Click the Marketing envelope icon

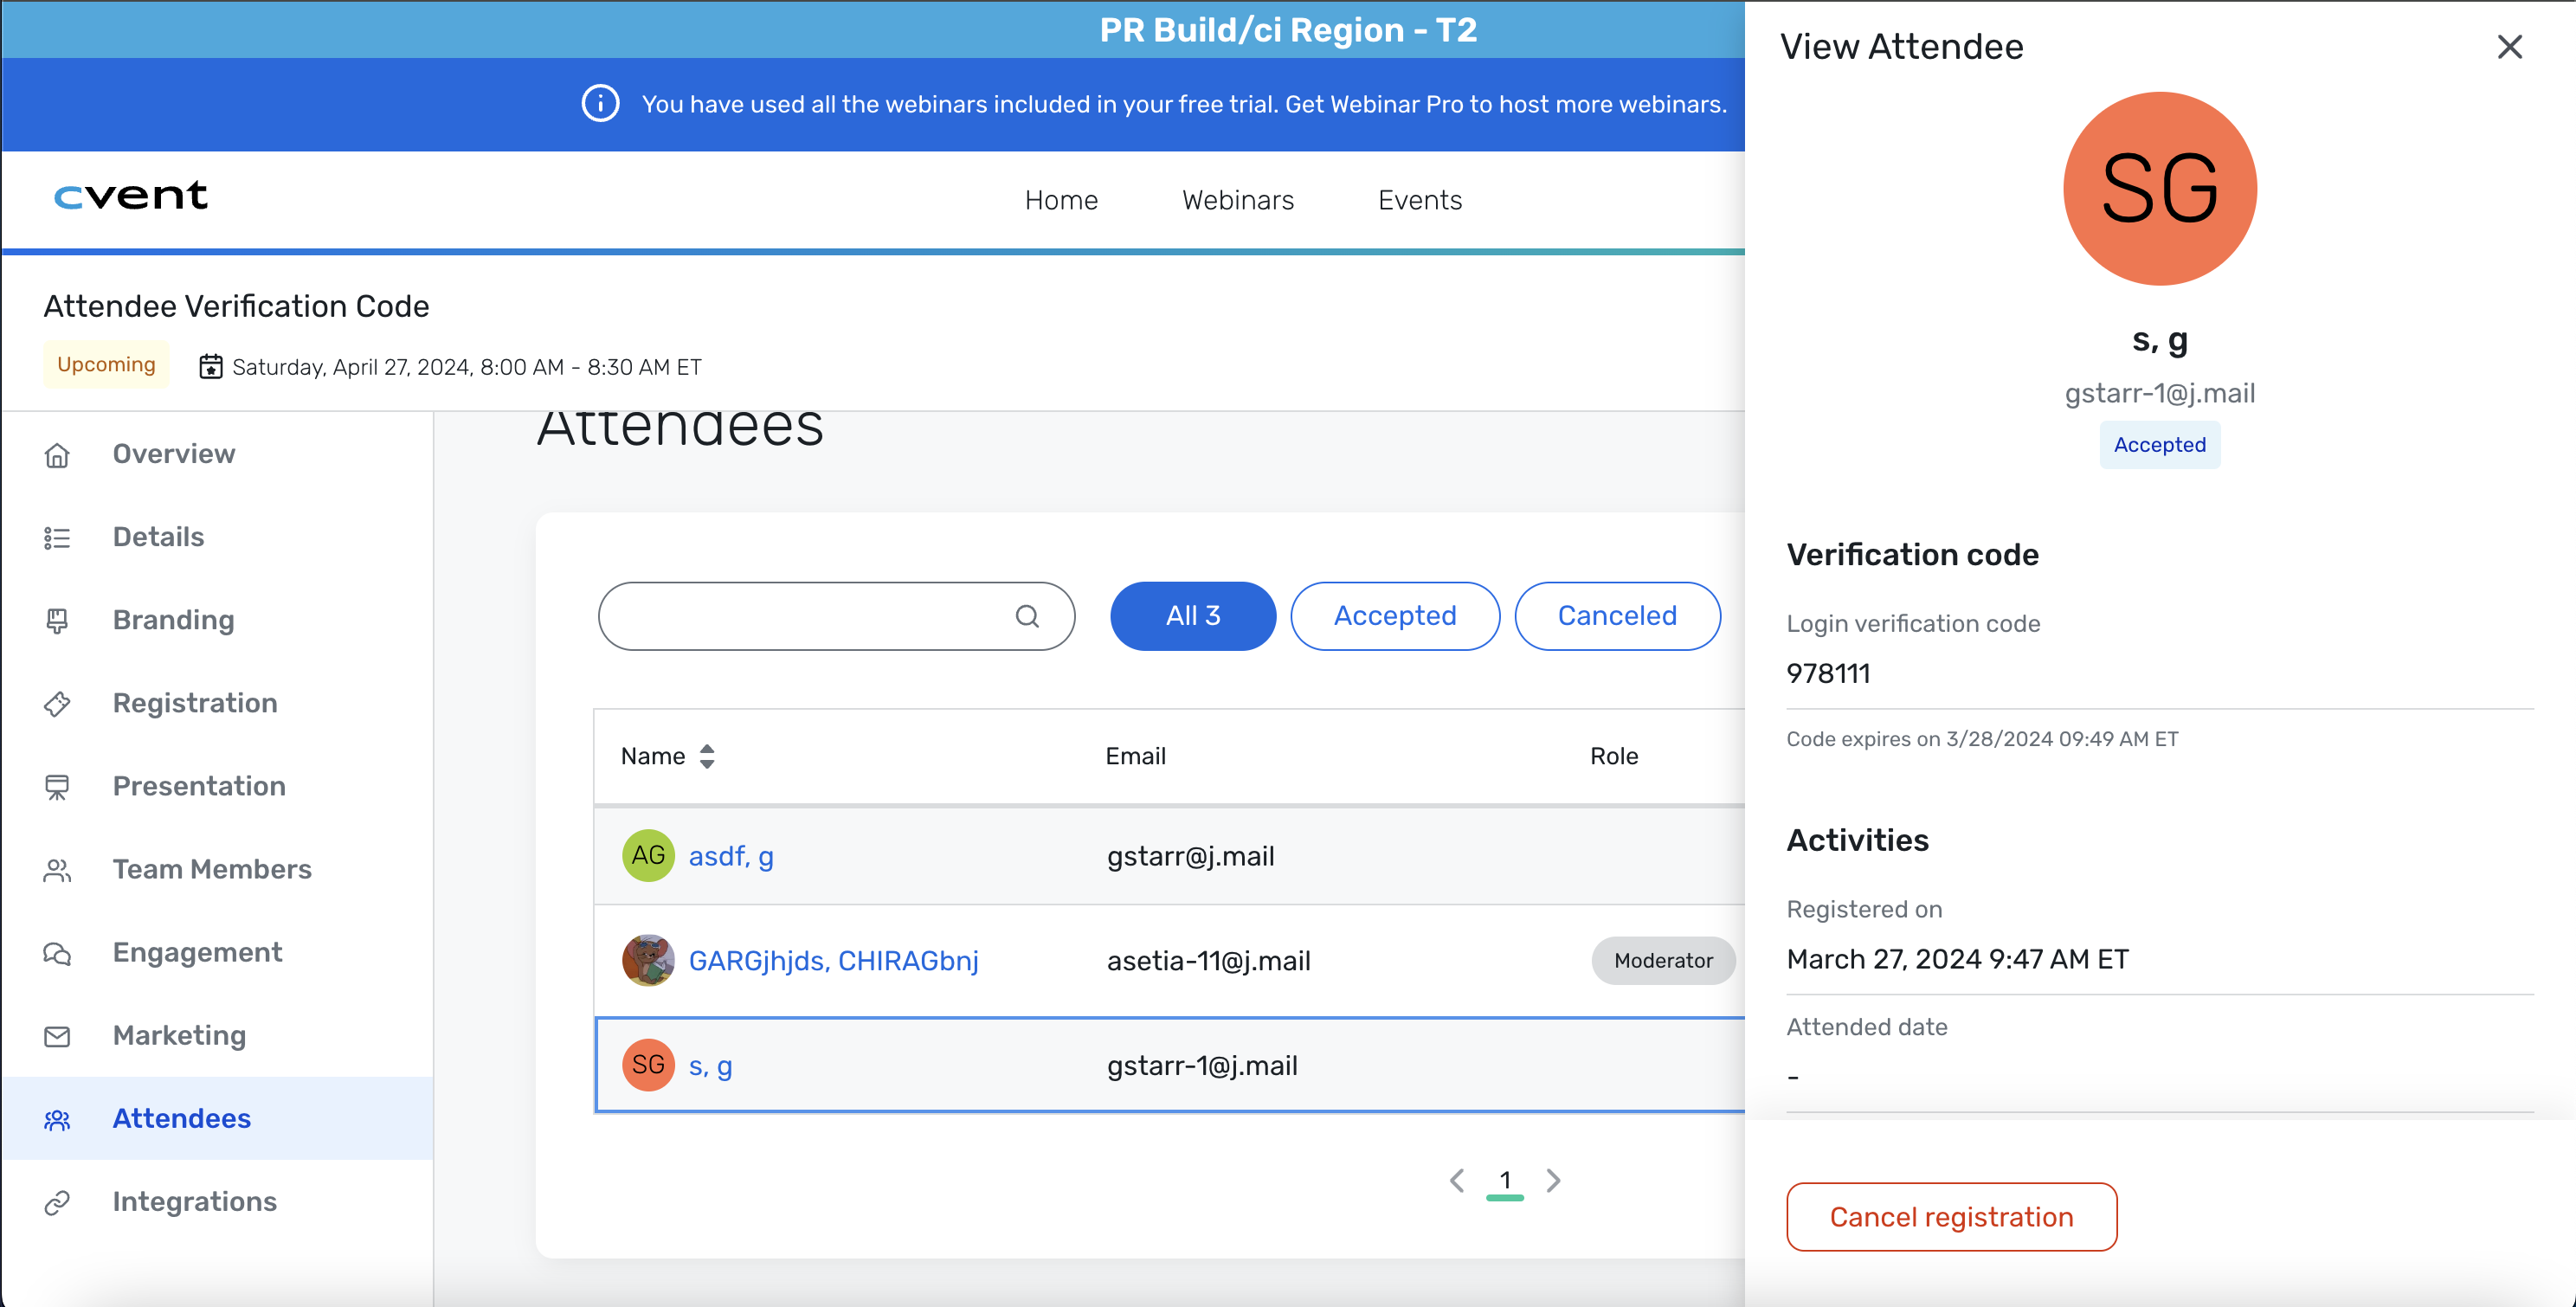tap(57, 1036)
